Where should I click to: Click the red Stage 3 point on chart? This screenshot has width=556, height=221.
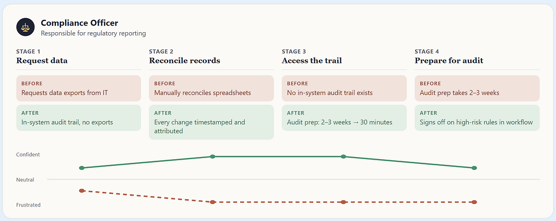(x=343, y=202)
